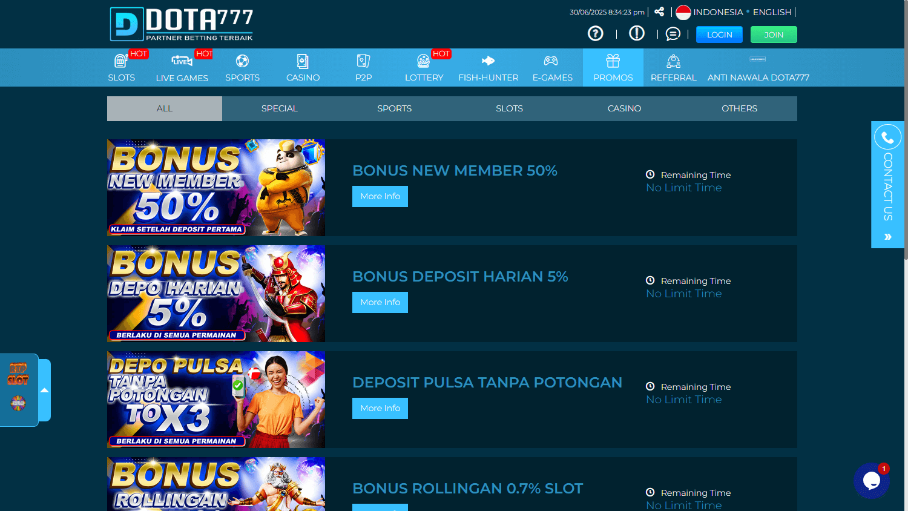Switch site language to ENGLISH
Image resolution: width=908 pixels, height=511 pixels.
pyautogui.click(x=770, y=12)
